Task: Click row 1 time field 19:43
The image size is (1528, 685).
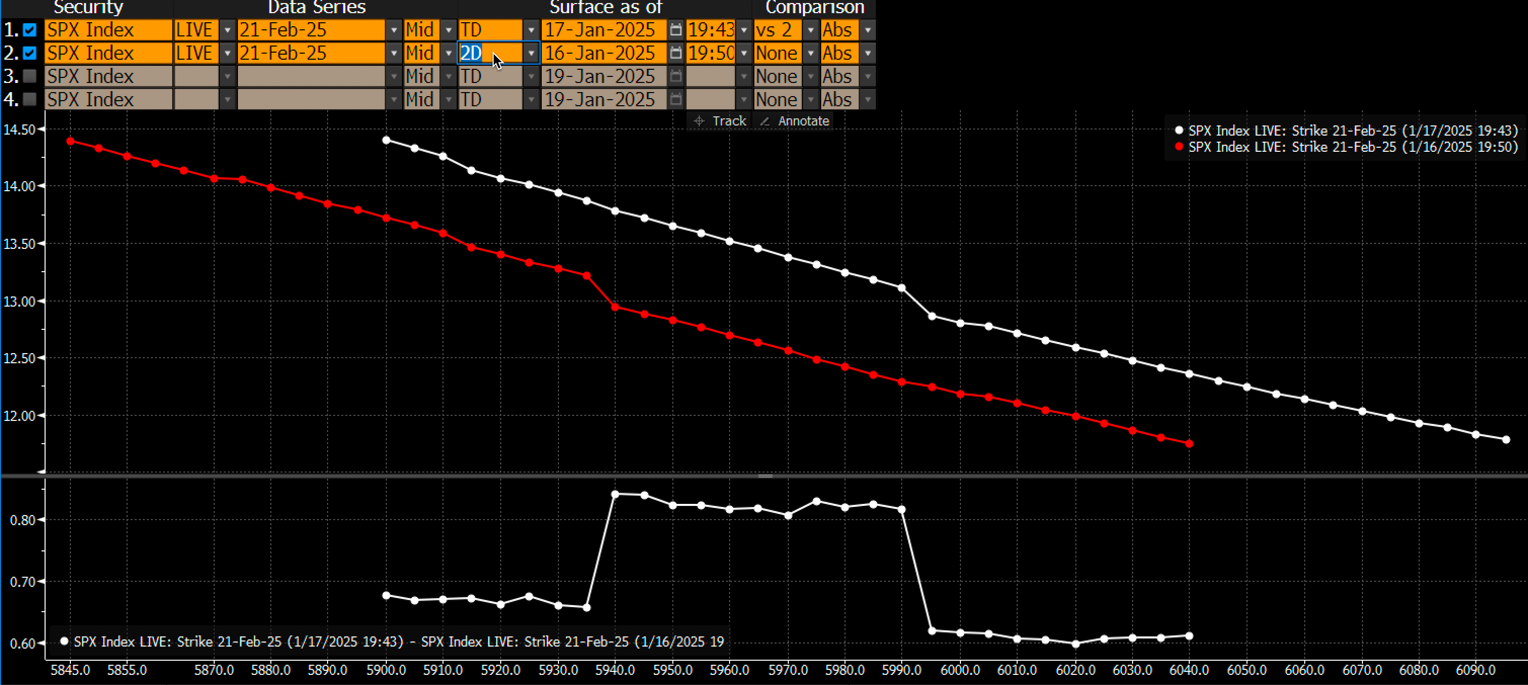Action: tap(711, 30)
